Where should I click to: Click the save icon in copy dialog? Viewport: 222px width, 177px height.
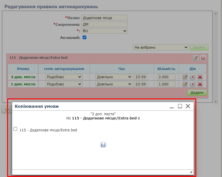103,144
